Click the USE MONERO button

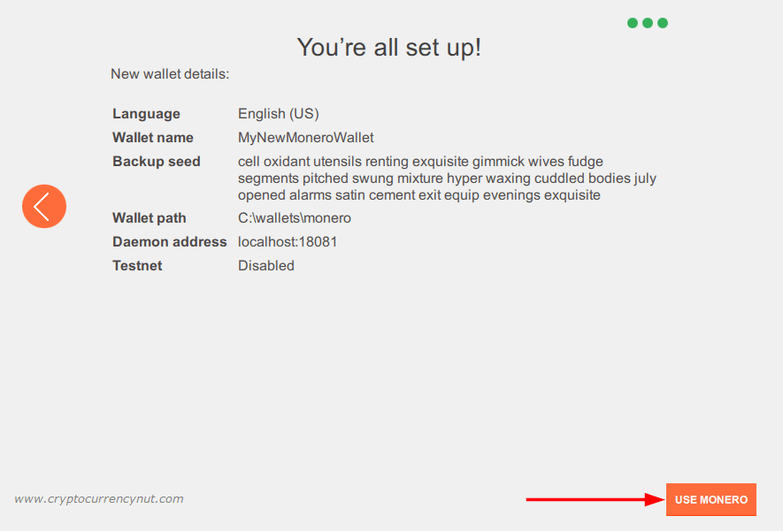pos(711,499)
